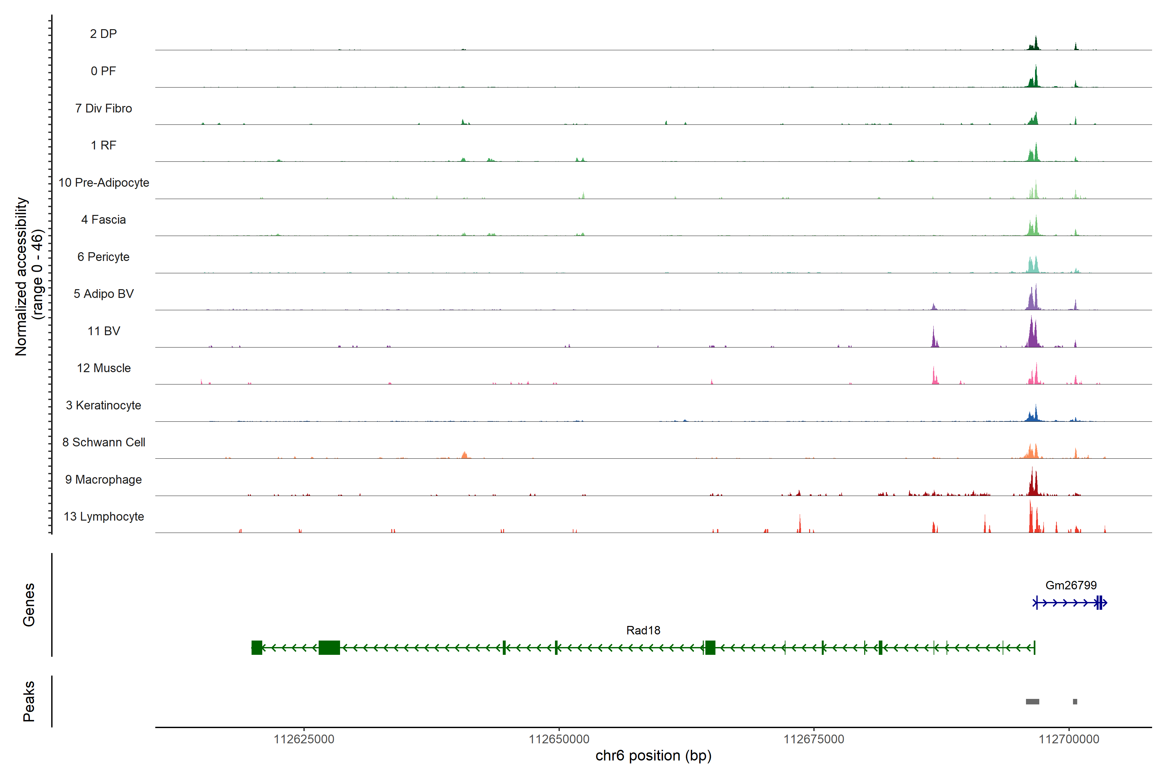Click the 6 Pericyte label
This screenshot has height=778, width=1167.
pos(103,256)
